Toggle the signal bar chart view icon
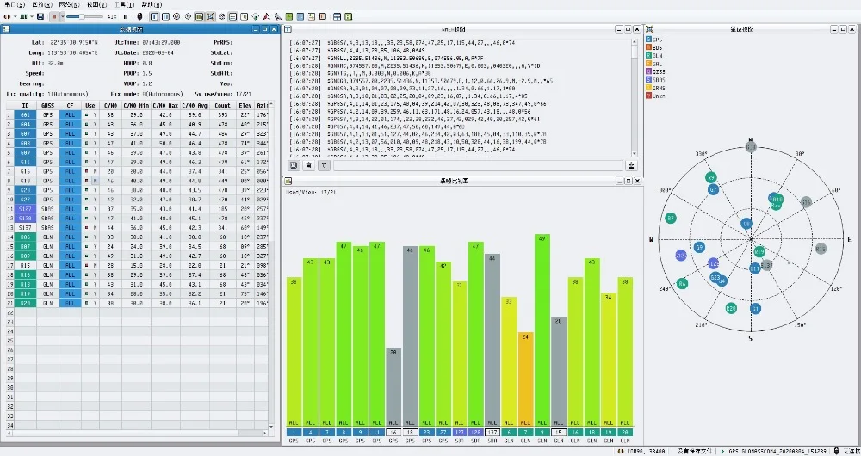 tap(199, 16)
